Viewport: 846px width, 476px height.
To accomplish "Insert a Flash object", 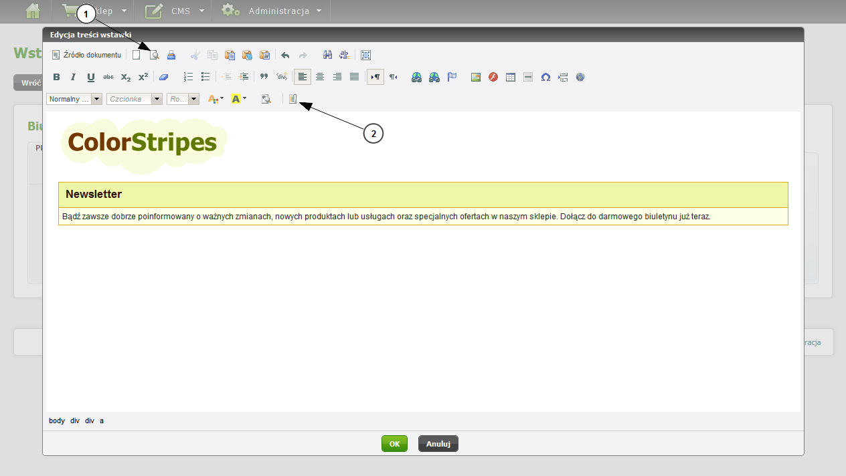I will coord(493,77).
